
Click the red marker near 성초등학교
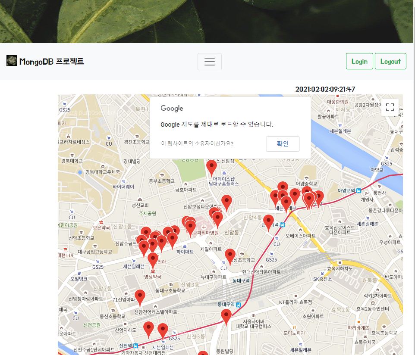tap(230, 257)
